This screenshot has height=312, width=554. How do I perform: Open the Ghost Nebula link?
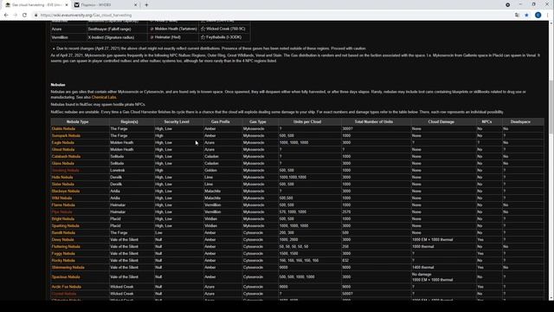click(63, 150)
